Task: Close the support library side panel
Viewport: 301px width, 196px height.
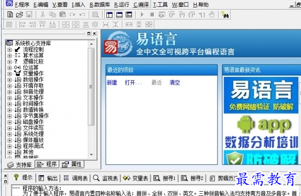Action: point(95,34)
